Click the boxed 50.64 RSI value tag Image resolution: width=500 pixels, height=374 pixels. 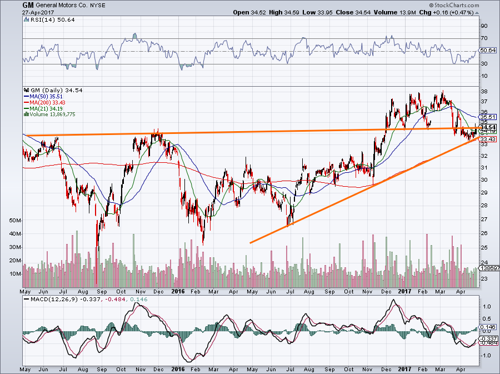[x=488, y=51]
